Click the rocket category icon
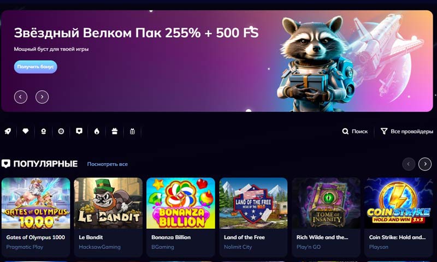This screenshot has width=437, height=262. [x=8, y=131]
